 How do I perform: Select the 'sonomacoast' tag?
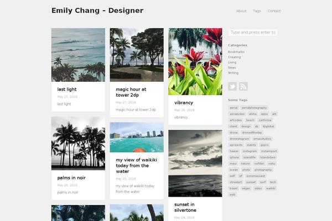256,176
